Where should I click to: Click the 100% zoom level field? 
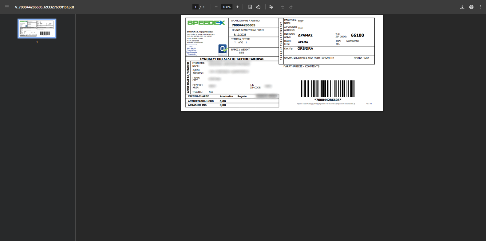[227, 7]
